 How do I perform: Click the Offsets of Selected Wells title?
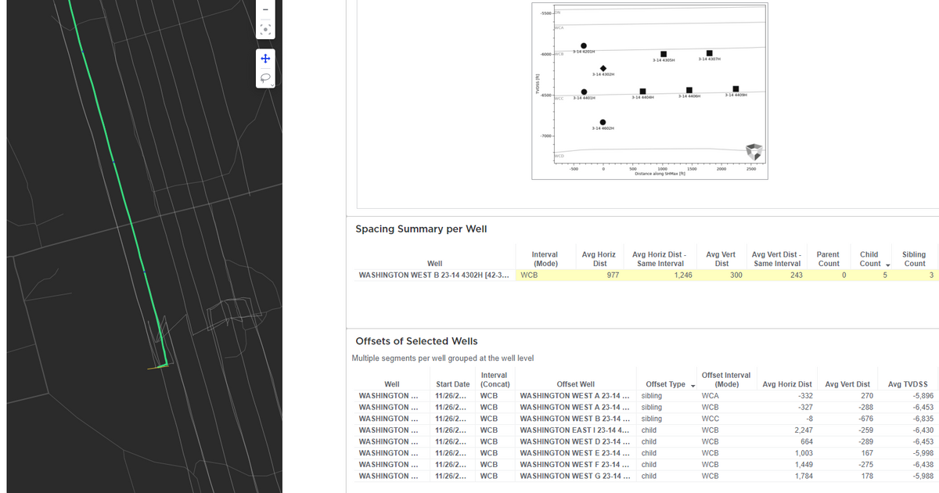(416, 341)
